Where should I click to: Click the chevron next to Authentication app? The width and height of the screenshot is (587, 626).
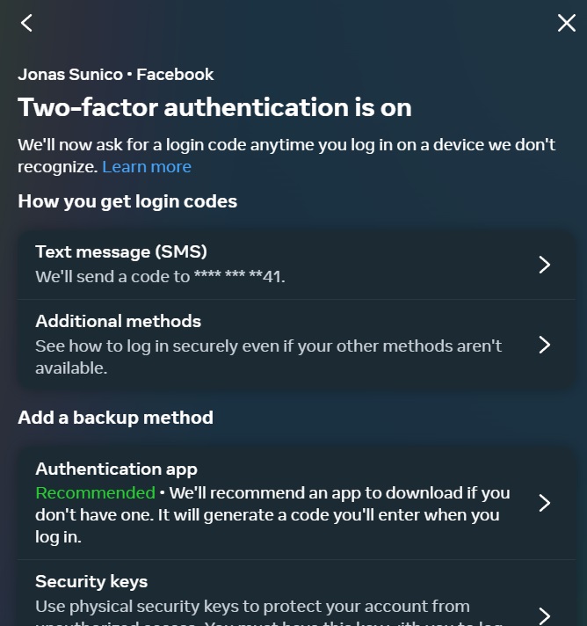pyautogui.click(x=545, y=503)
